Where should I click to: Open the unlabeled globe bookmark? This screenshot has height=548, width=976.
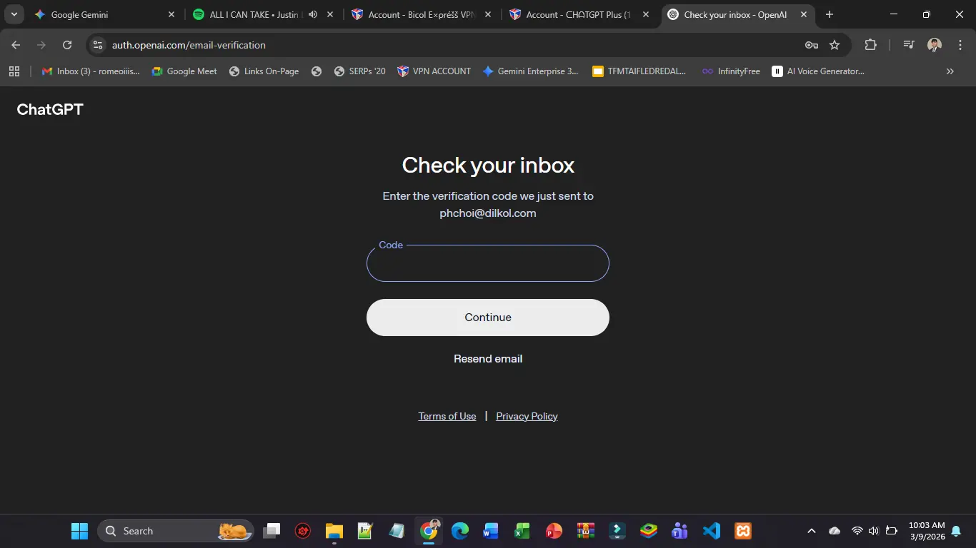(x=317, y=71)
